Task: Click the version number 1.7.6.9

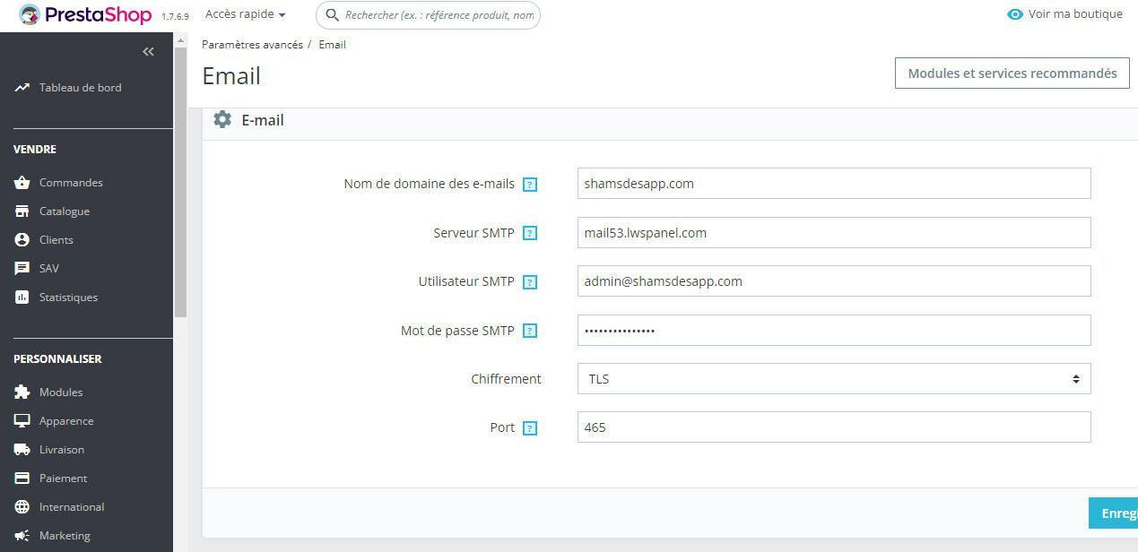Action: 175,17
